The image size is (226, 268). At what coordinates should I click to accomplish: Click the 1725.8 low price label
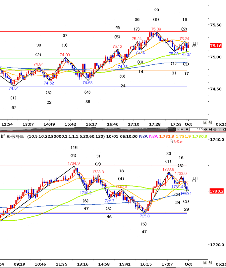pyautogui.click(x=144, y=216)
